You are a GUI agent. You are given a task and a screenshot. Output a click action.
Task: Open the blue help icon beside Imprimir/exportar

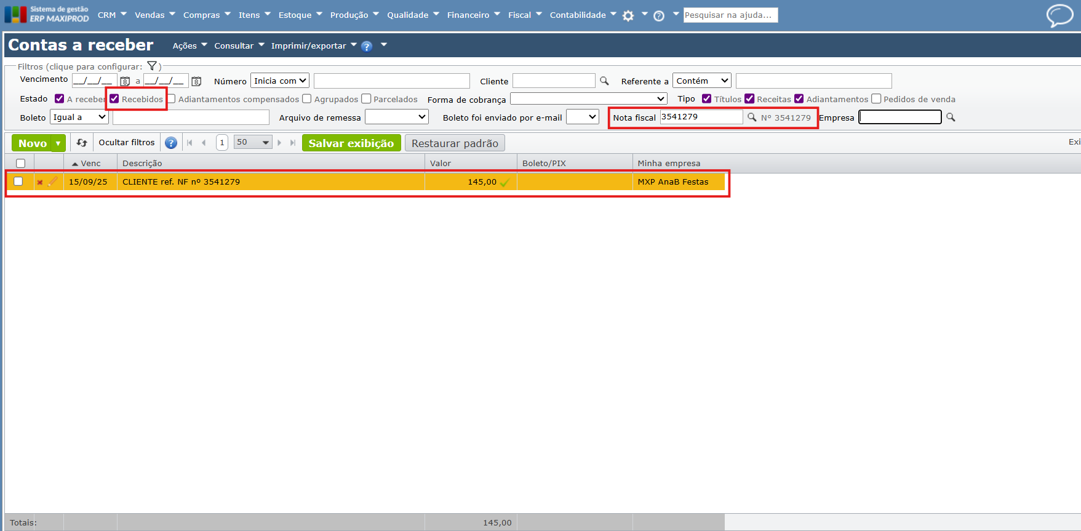point(367,46)
